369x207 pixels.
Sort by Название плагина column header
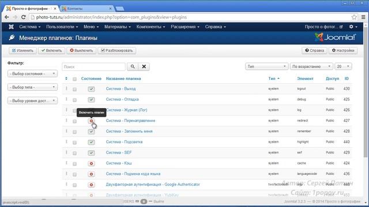pos(123,79)
